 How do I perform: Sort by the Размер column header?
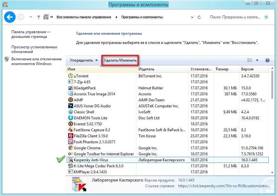coord(226,69)
